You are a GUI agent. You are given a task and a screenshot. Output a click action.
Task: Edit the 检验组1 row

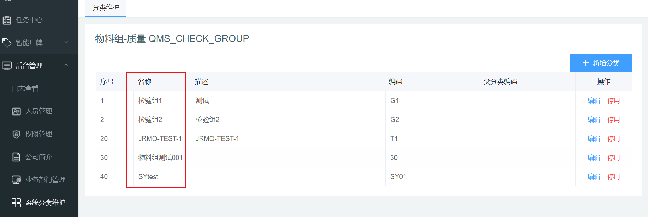594,101
